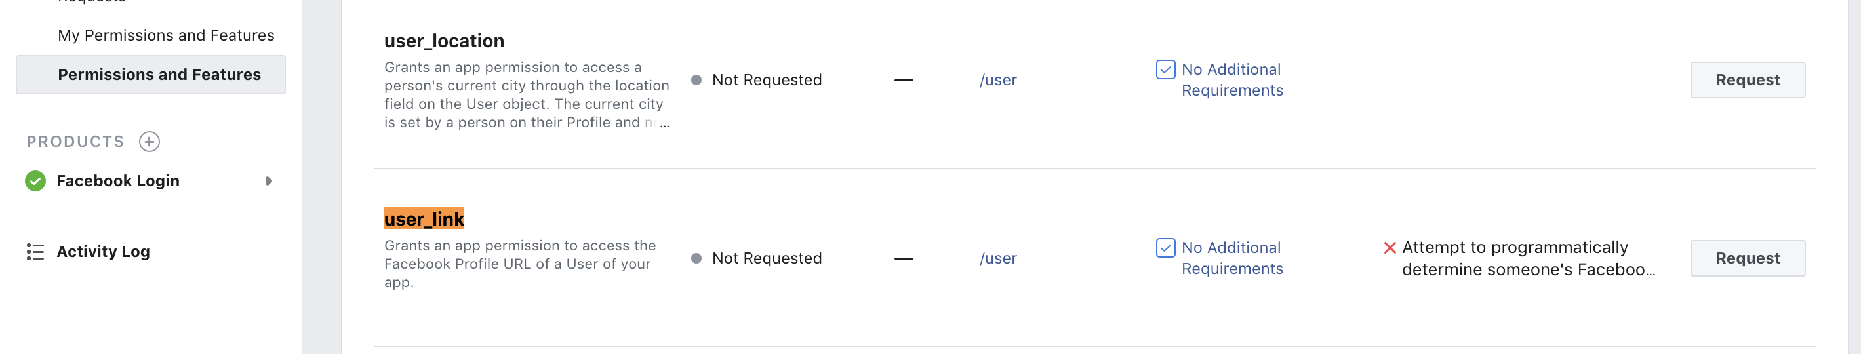Click the checkbox icon in the user_link row
The image size is (1861, 354).
pyautogui.click(x=1165, y=248)
